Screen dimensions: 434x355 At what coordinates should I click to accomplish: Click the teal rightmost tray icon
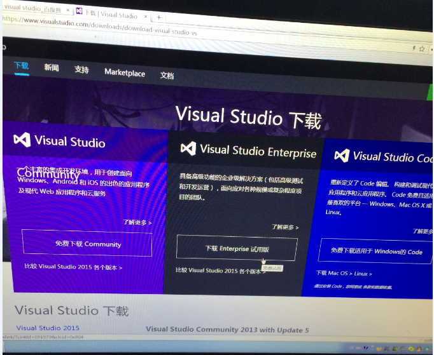(x=427, y=349)
